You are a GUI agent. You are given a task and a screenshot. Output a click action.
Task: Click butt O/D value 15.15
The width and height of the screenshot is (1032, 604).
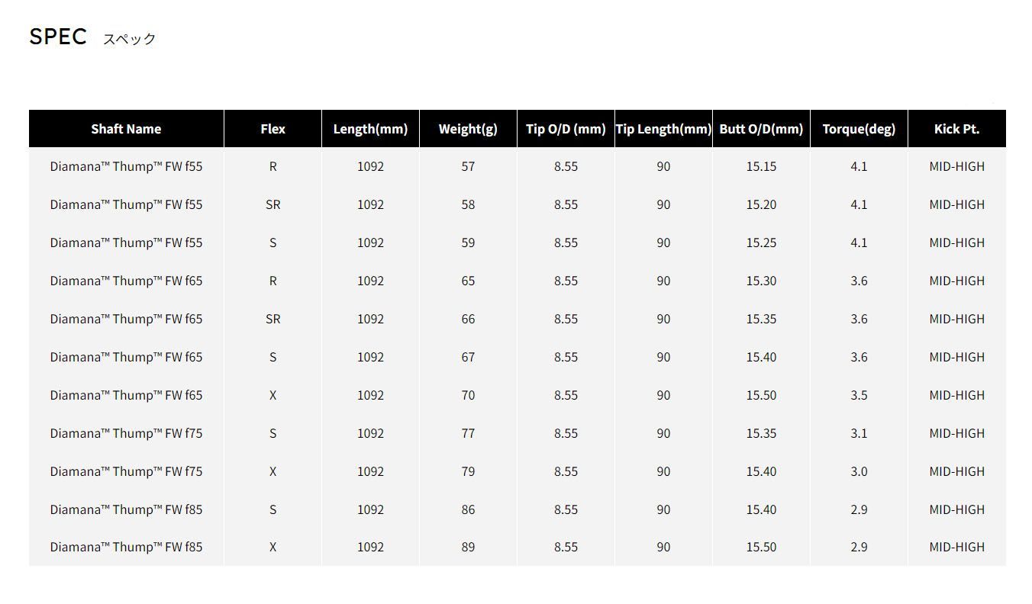[761, 166]
